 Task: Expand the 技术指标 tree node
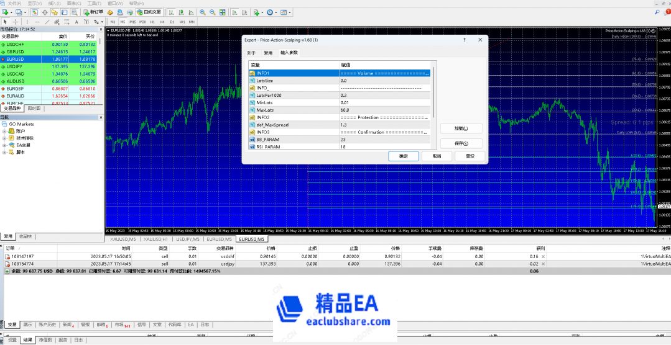[x=5, y=138]
